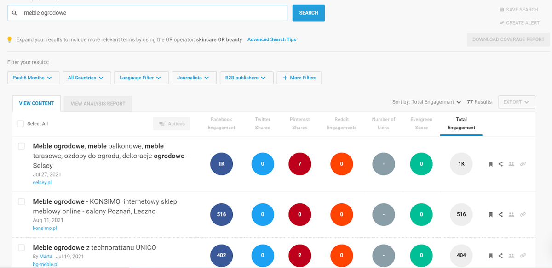View backlinks of the Selsey article

point(523,164)
